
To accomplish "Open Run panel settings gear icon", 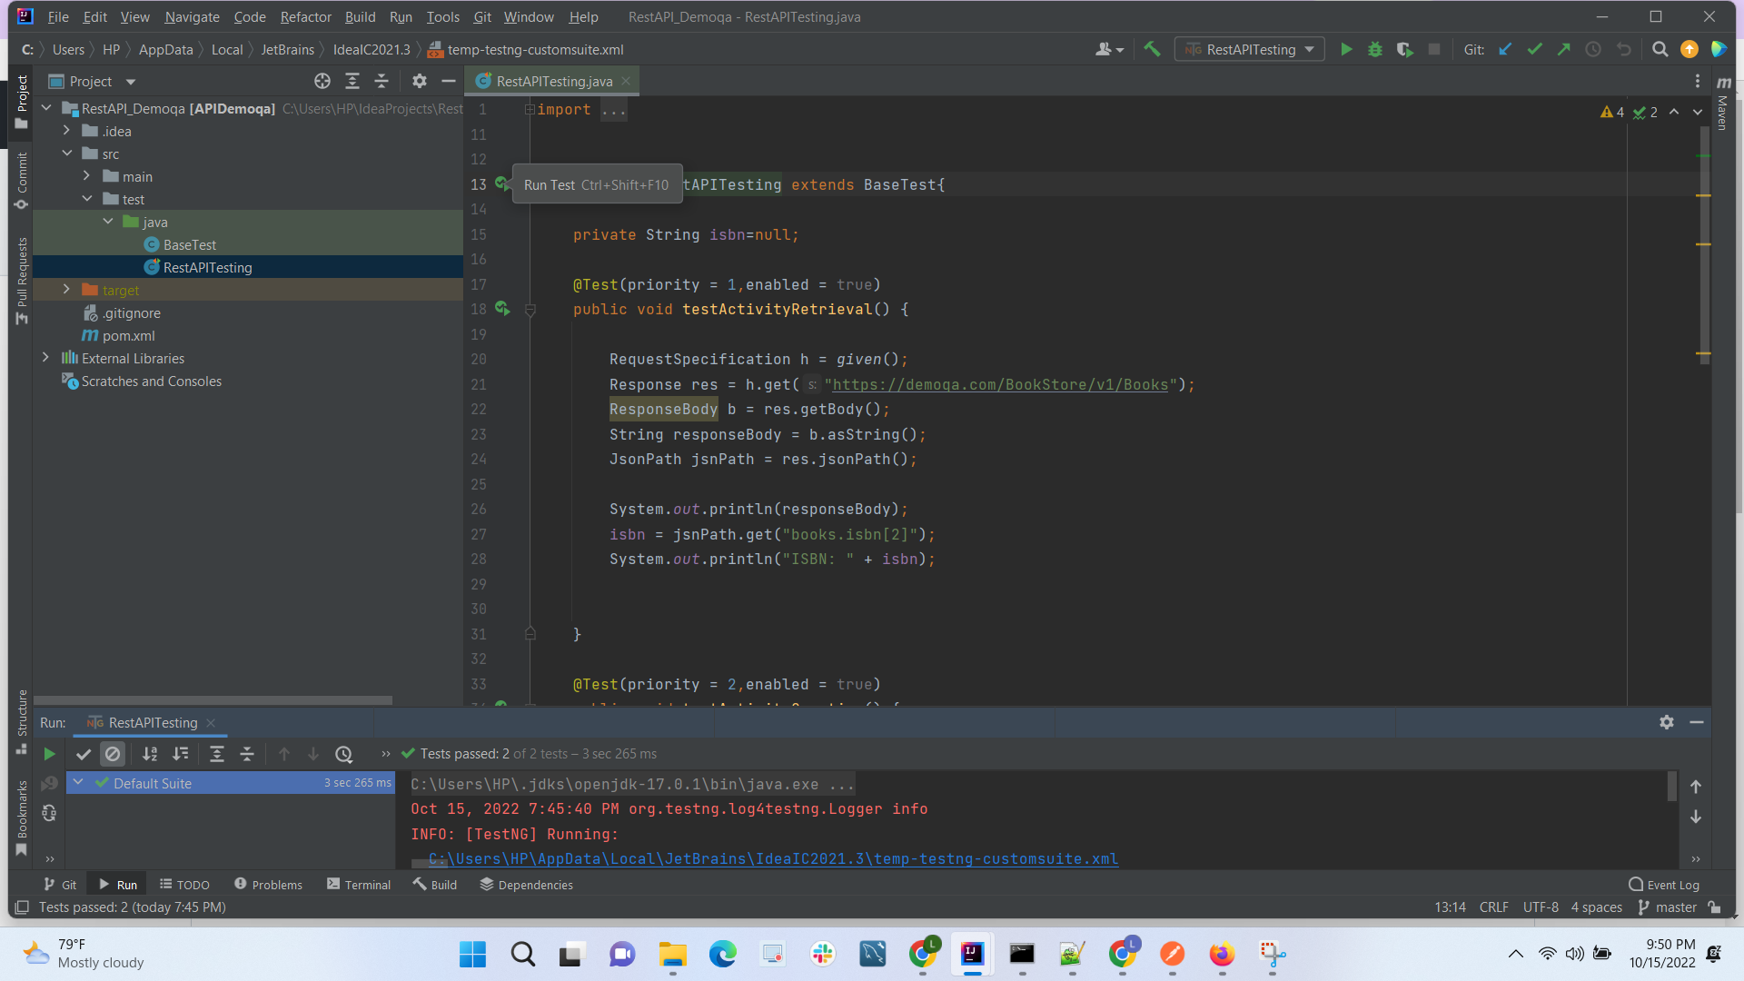I will [x=1667, y=723].
